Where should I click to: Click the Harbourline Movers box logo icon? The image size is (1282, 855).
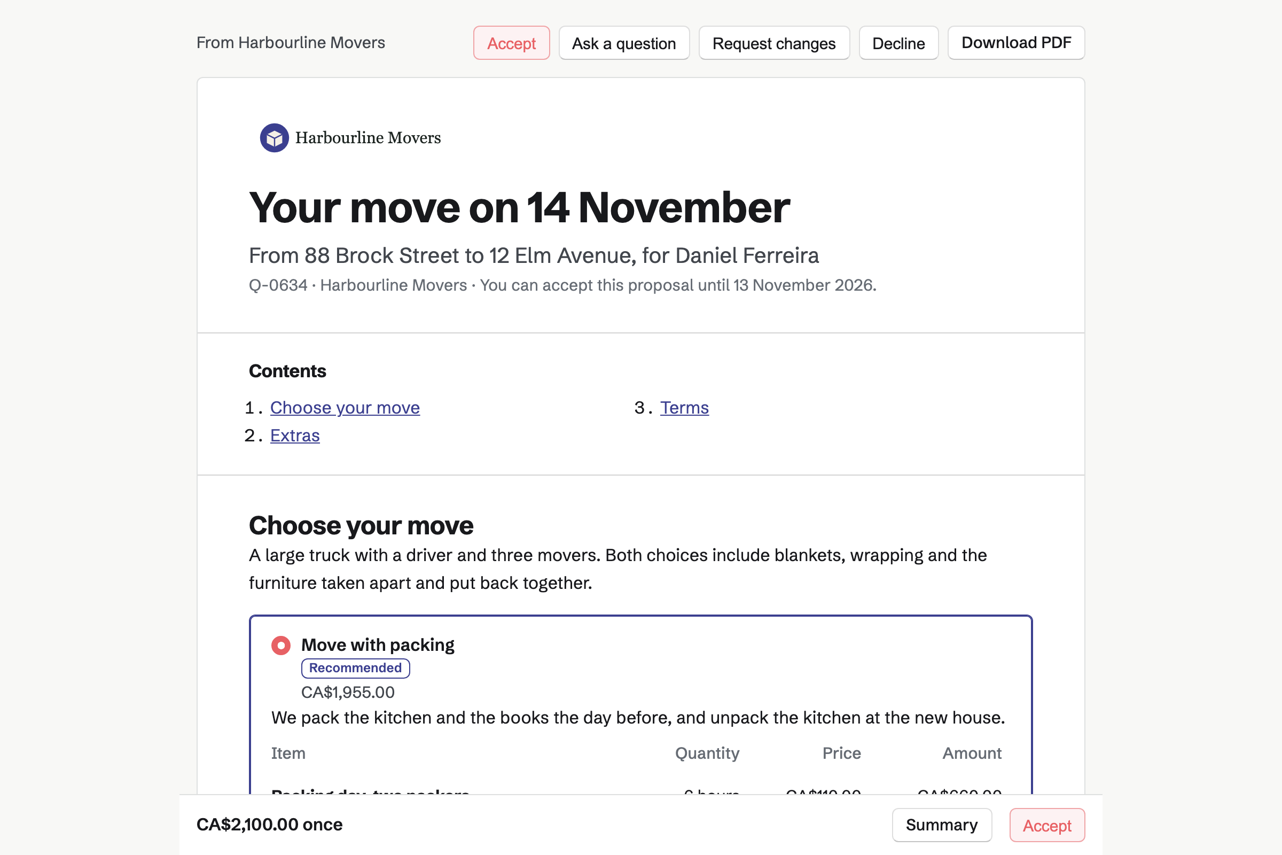click(x=274, y=138)
